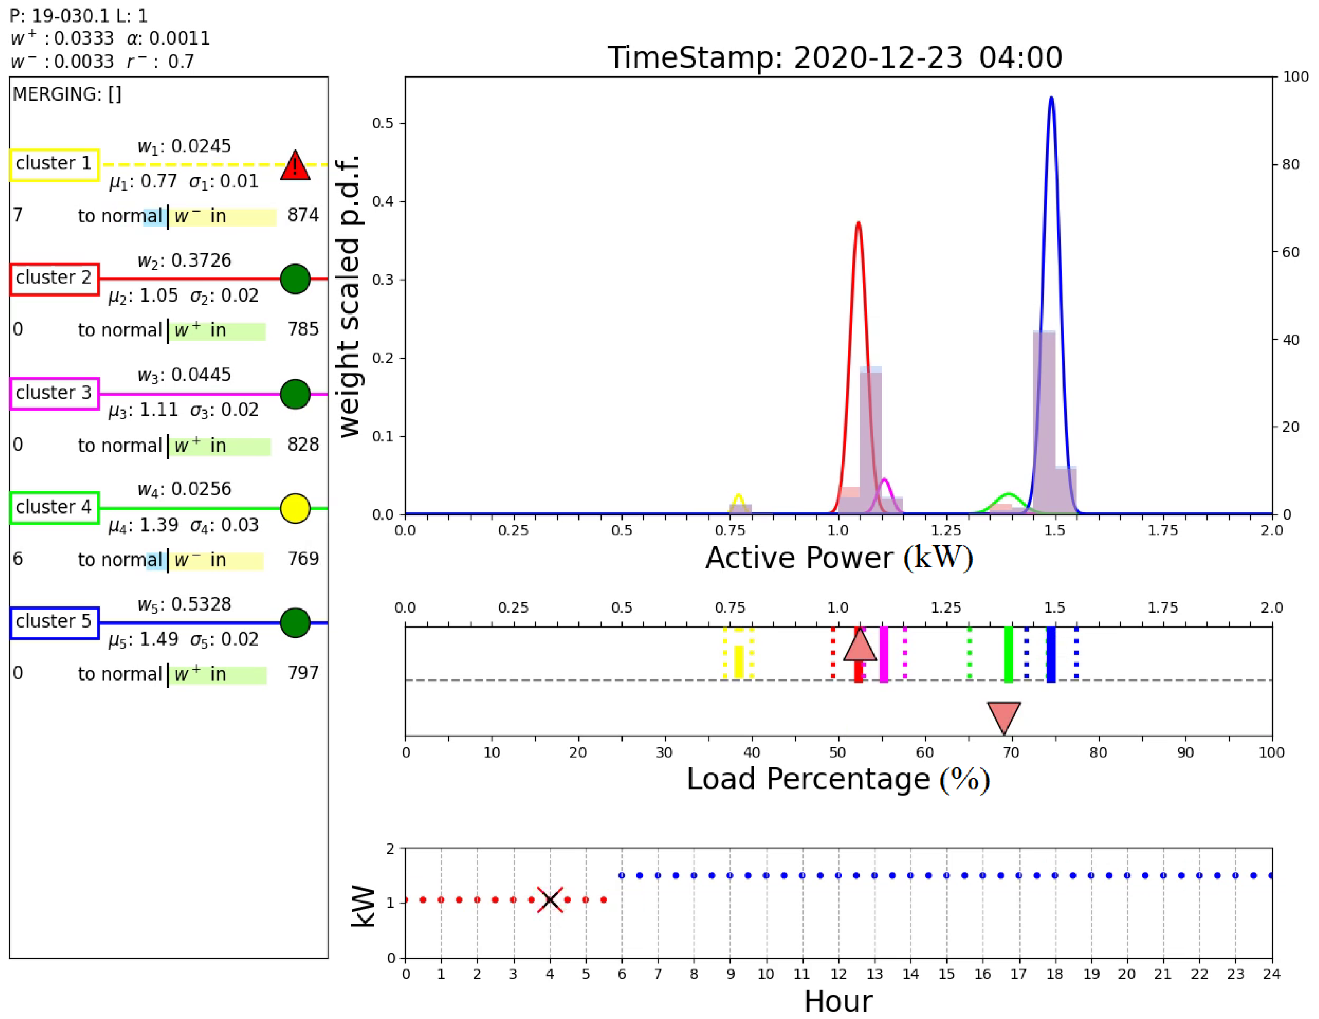Screen dimensions: 1319x1019
Task: Click the solid blue bar in load percentage plot
Action: 1051,655
